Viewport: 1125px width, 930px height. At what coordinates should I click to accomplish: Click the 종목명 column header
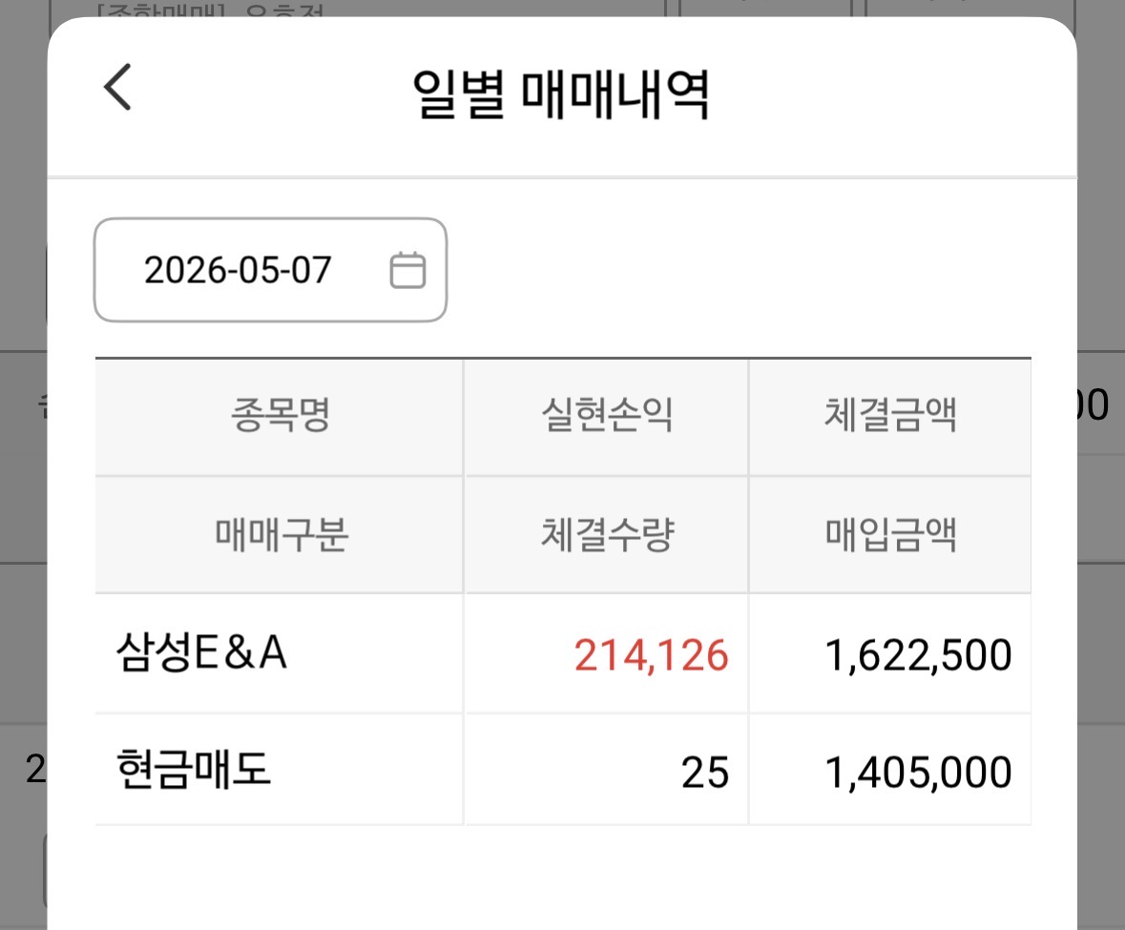click(280, 415)
